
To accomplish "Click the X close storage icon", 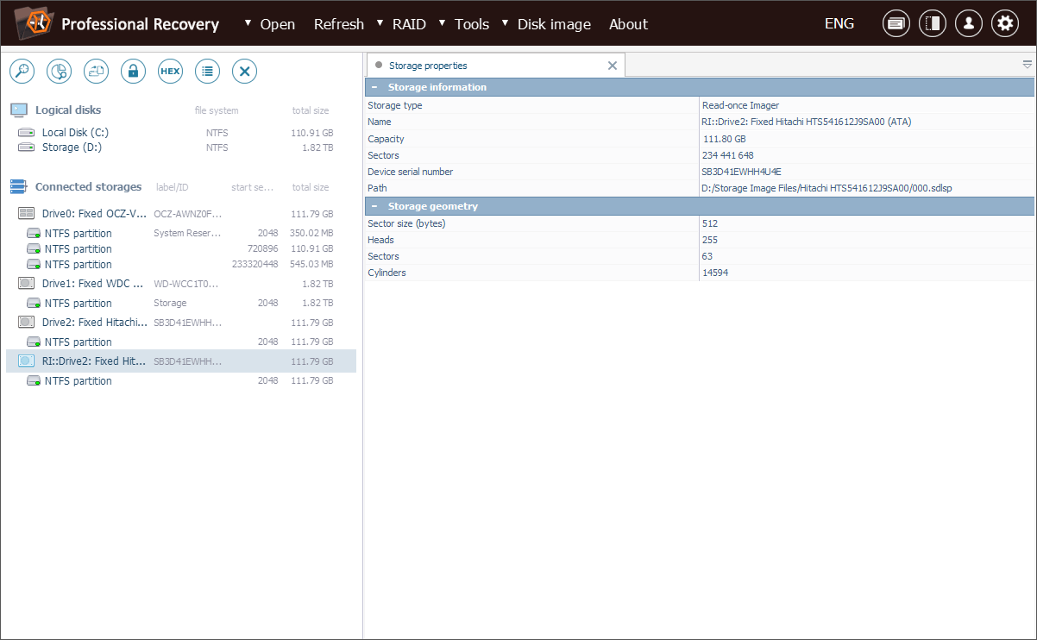I will (244, 72).
